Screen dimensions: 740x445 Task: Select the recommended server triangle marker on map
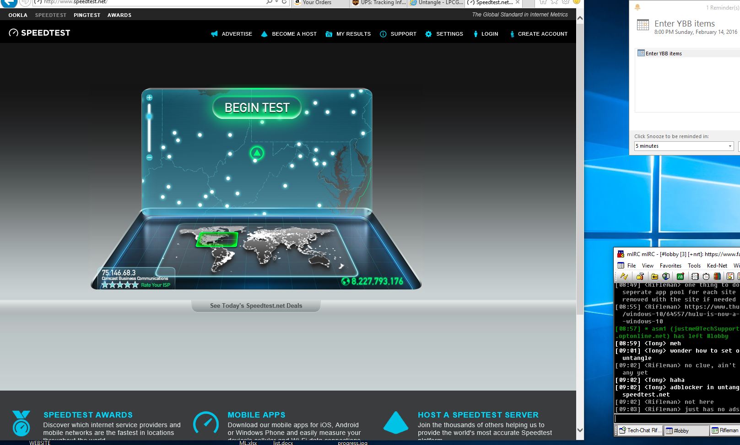257,153
